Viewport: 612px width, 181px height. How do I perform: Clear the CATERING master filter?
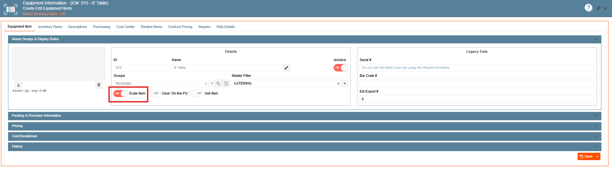[338, 84]
